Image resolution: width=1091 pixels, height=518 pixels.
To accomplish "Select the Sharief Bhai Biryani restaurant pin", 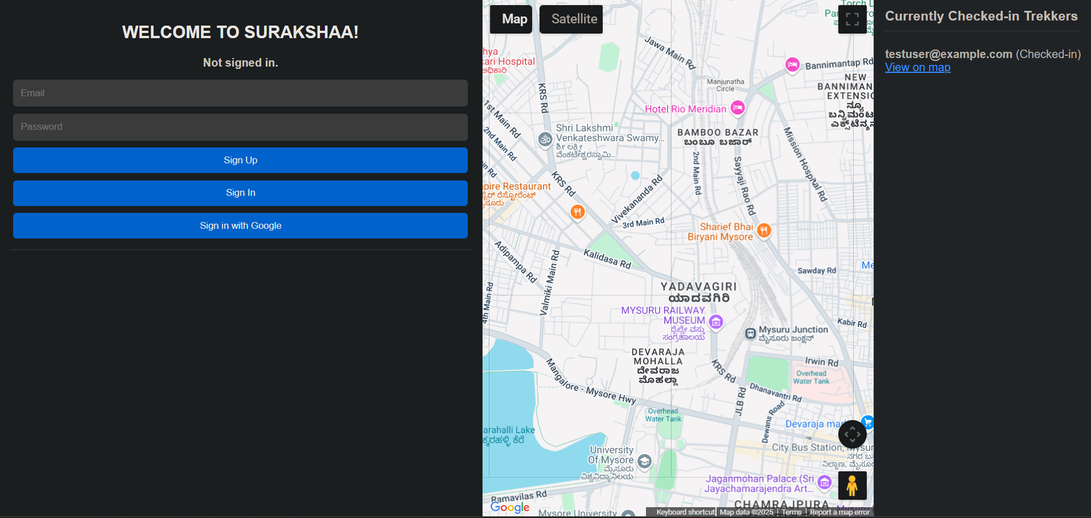I will coord(764,231).
